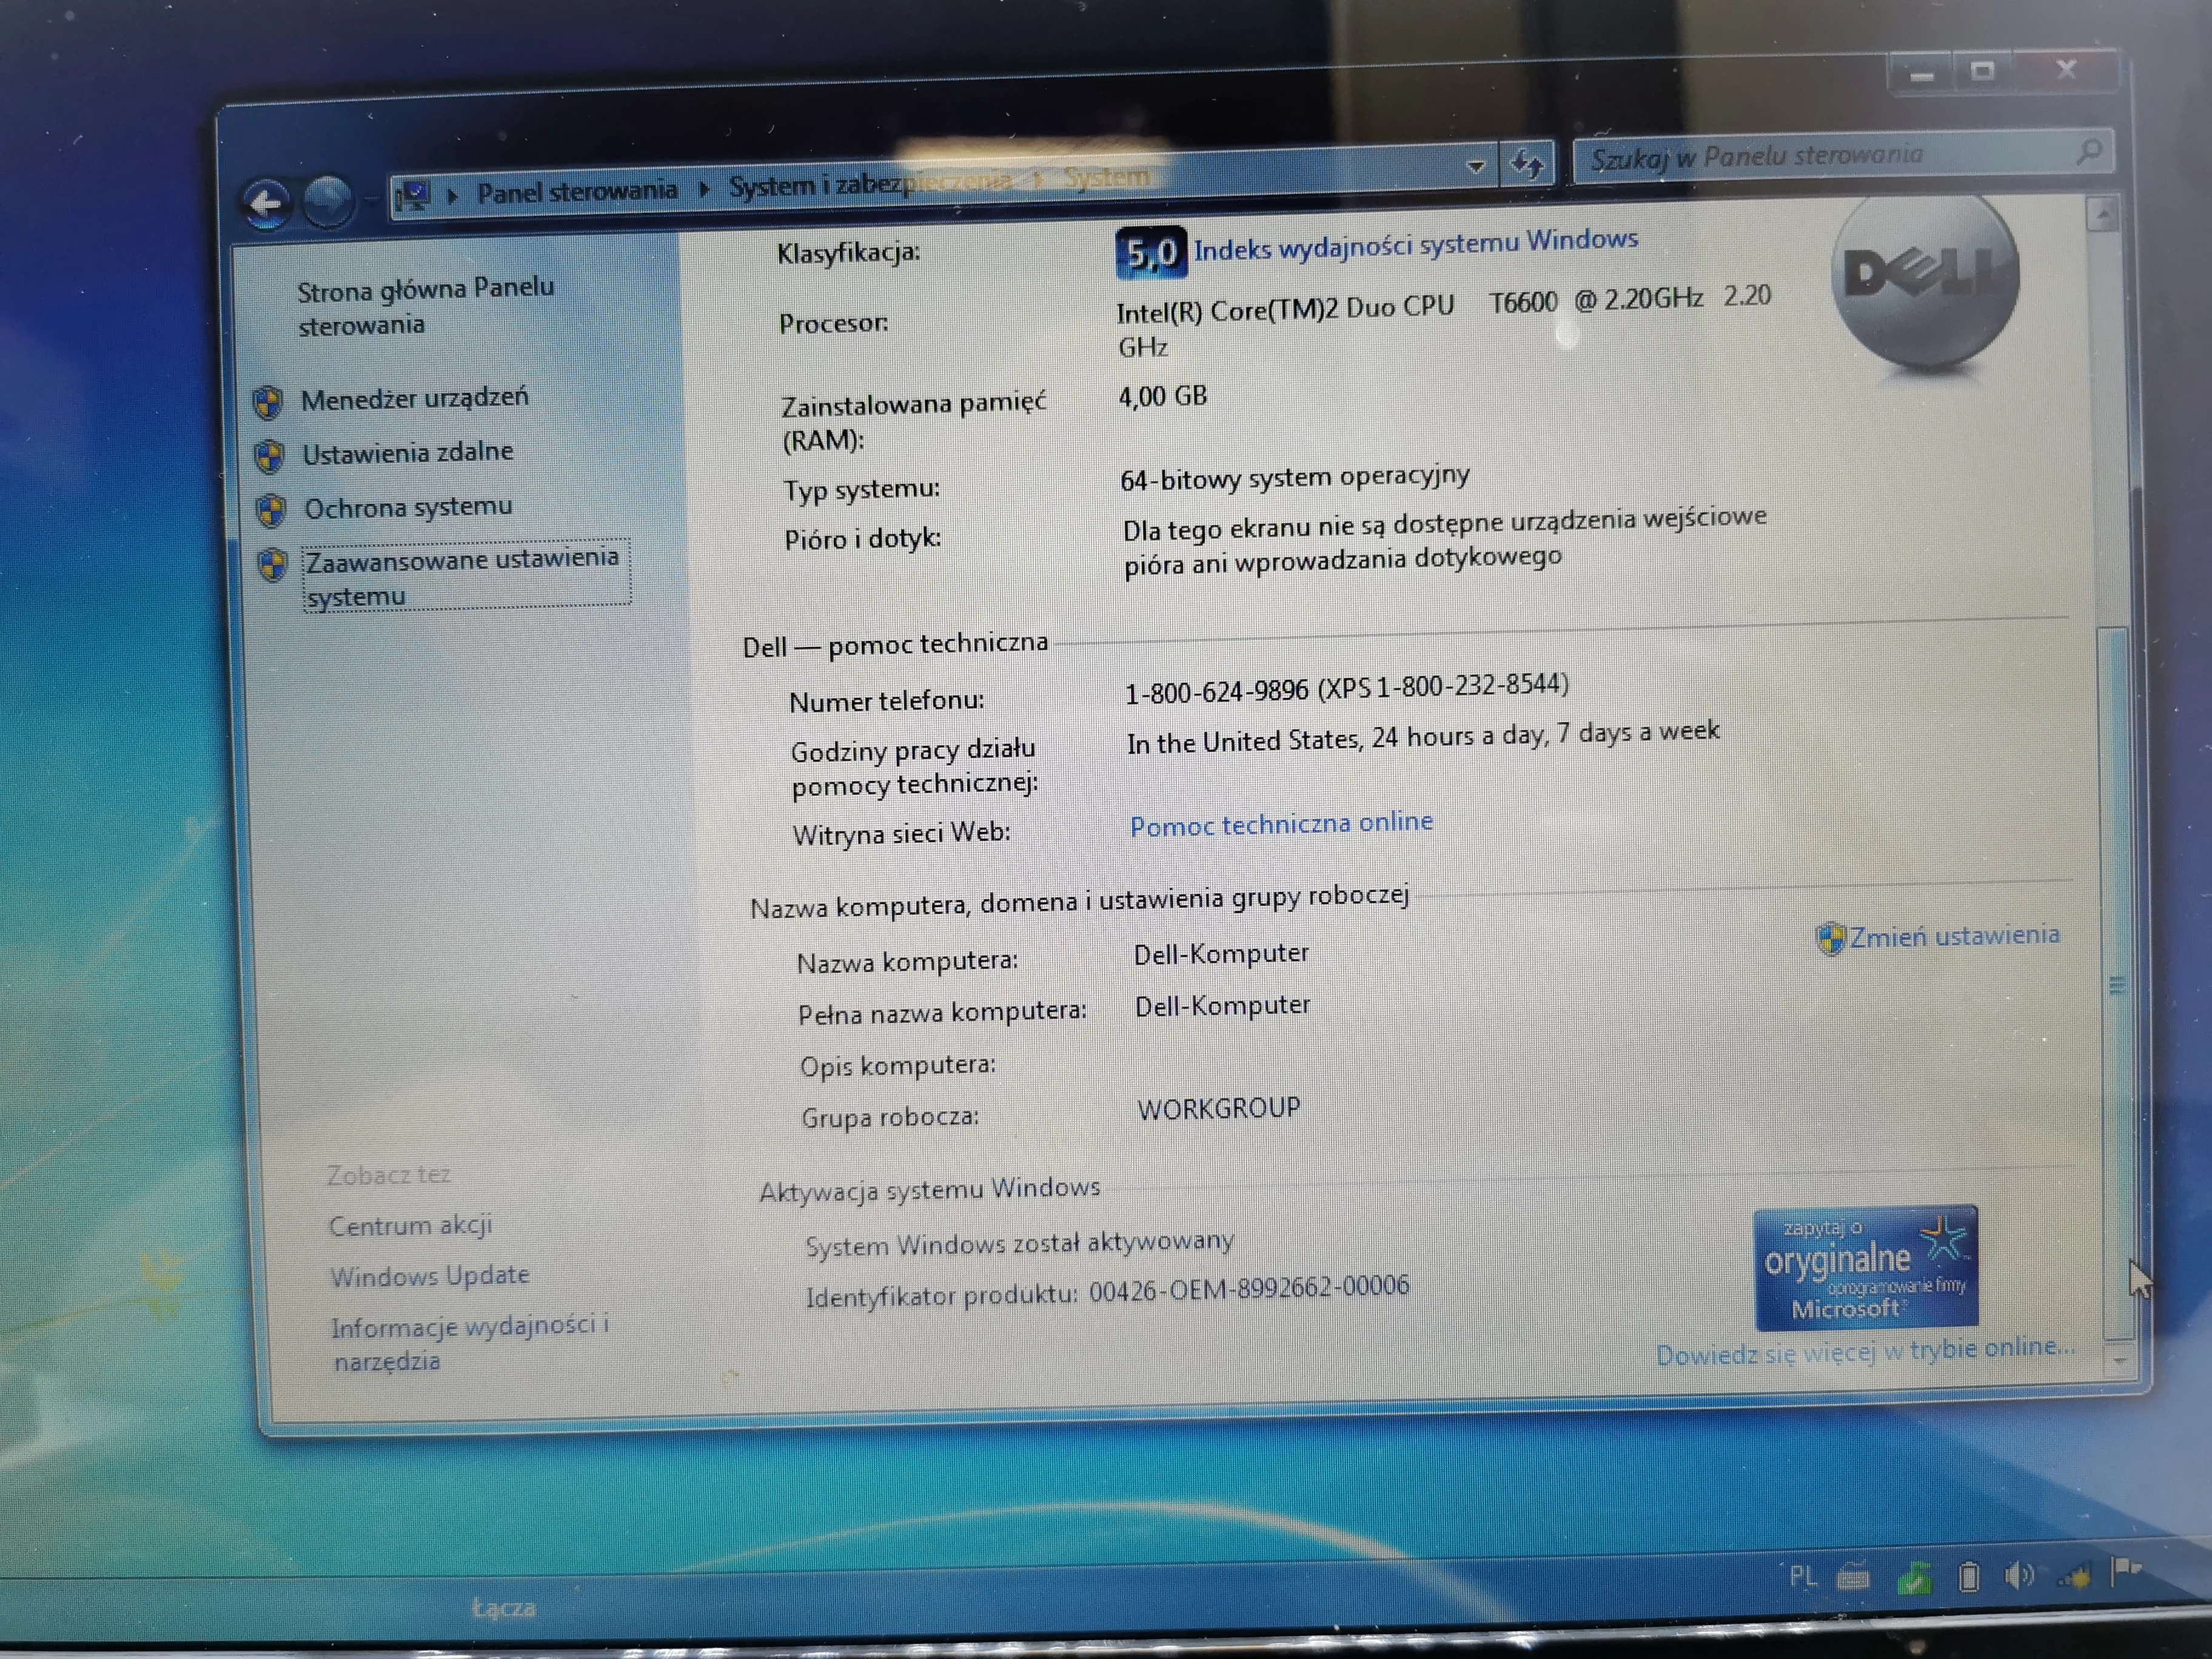Image resolution: width=2212 pixels, height=1659 pixels.
Task: Click the search magnifier icon
Action: 2088,151
